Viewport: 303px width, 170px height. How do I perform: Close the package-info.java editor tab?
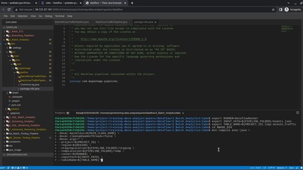155,22
